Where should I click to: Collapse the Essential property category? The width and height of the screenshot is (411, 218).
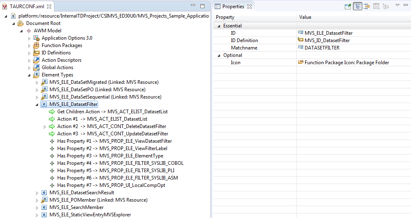tap(219, 26)
